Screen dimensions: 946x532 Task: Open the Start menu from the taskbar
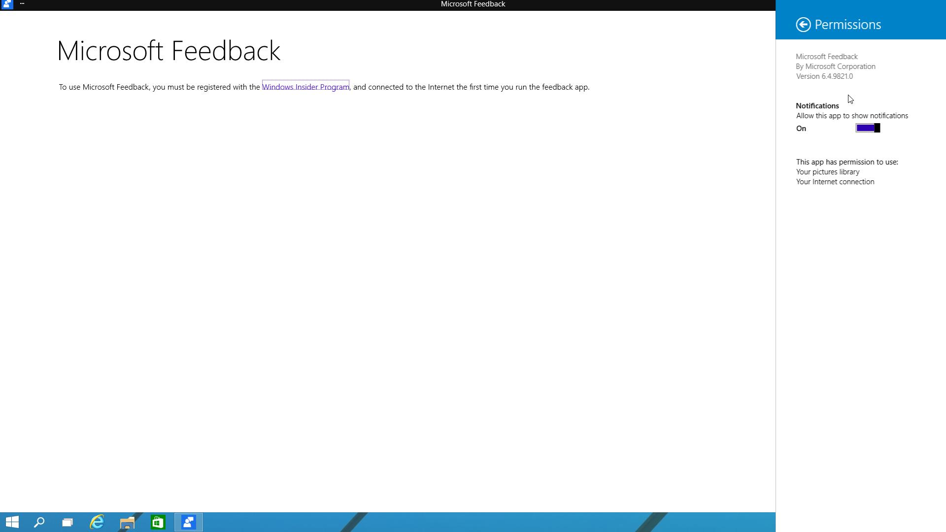click(12, 522)
